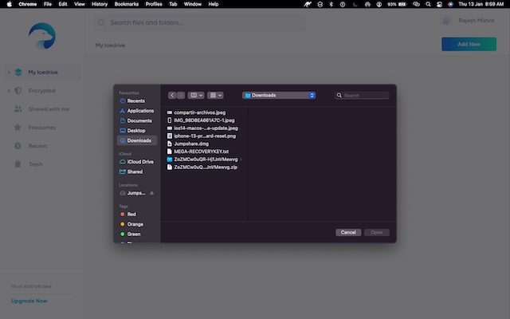This screenshot has height=319, width=510.
Task: Select the Red tag in sidebar
Action: 132,214
